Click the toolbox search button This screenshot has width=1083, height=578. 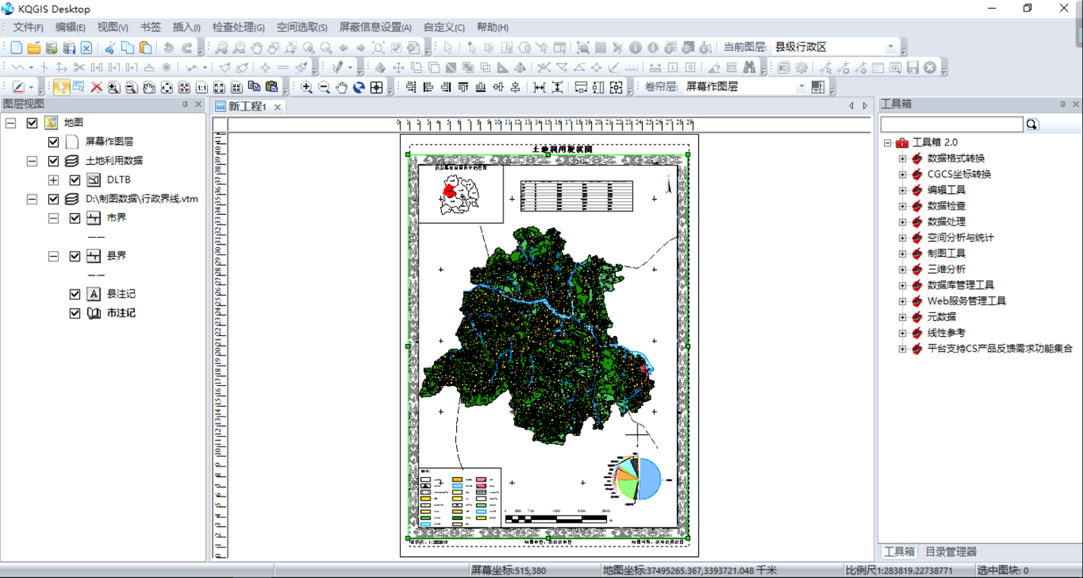coord(1032,124)
